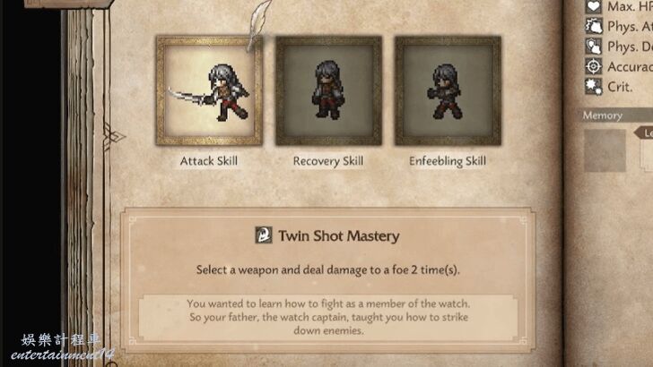This screenshot has width=653, height=367.
Task: Click the Recovery Skill label
Action: [x=328, y=161]
